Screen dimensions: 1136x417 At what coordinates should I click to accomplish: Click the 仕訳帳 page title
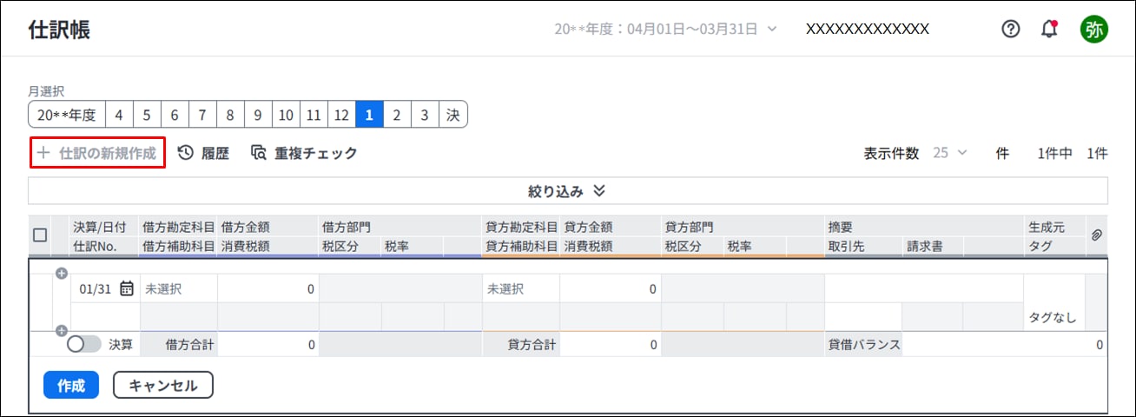(x=59, y=30)
